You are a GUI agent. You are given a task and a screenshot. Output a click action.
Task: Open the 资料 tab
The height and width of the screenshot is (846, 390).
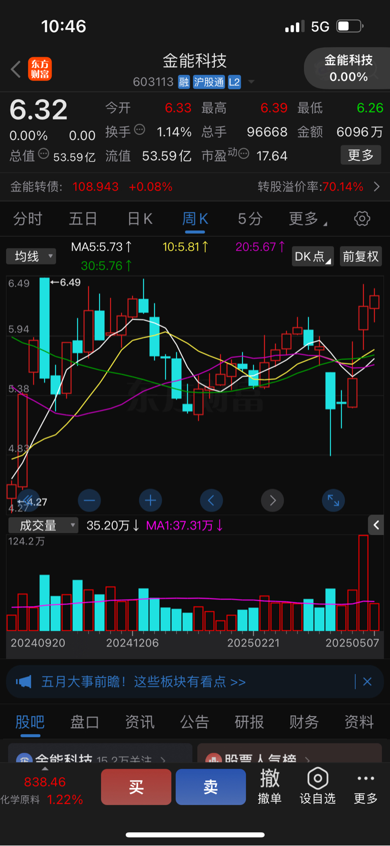pyautogui.click(x=359, y=722)
